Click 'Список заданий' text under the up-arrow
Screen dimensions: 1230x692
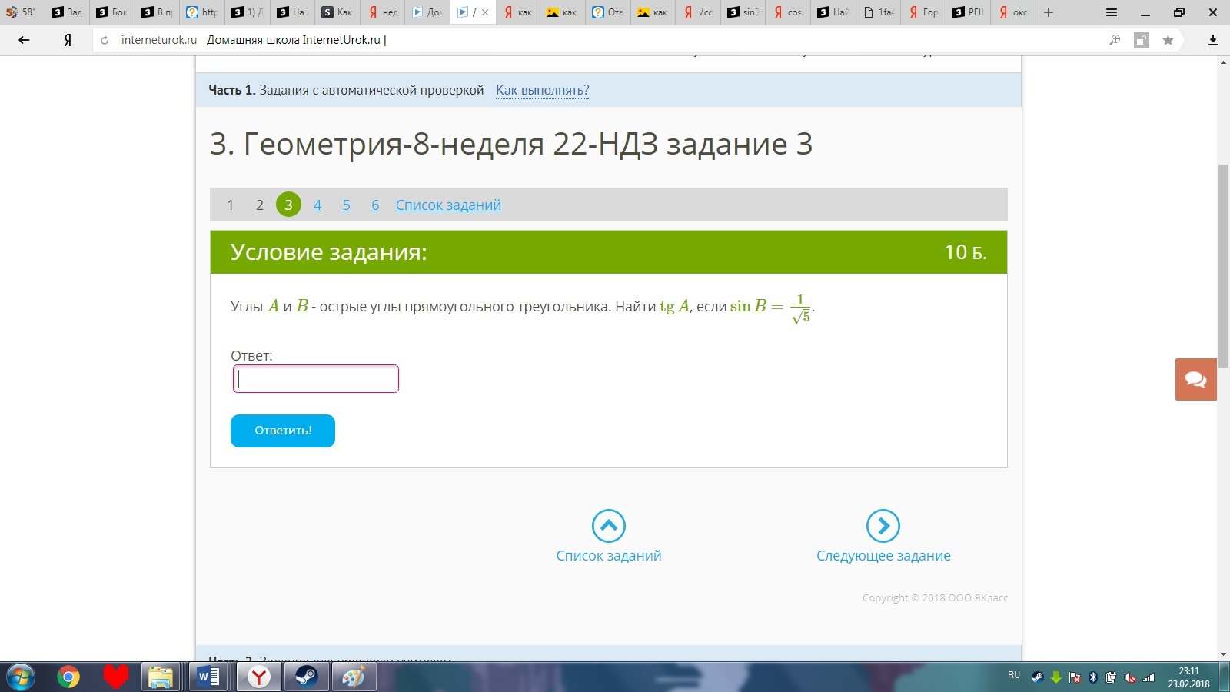coord(609,556)
